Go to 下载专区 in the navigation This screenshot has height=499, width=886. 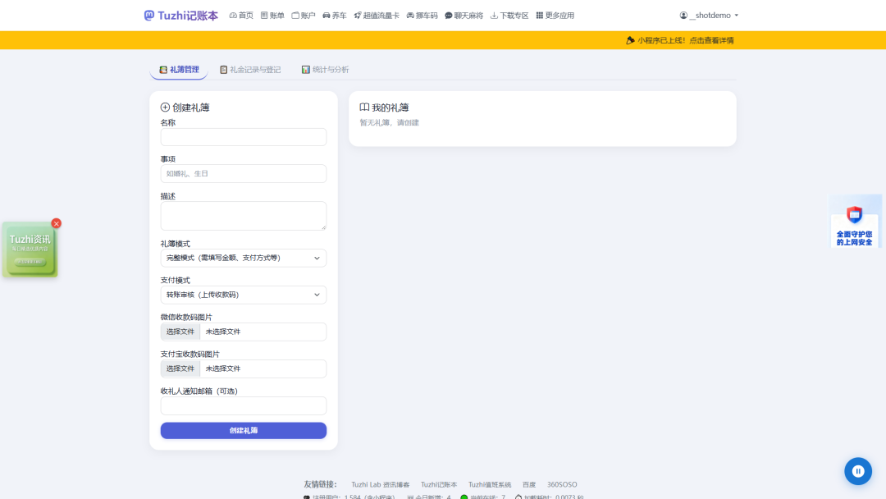(x=509, y=16)
